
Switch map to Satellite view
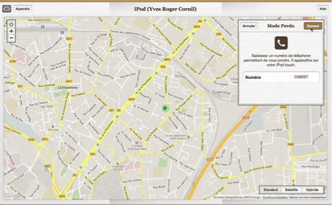pos(291,190)
